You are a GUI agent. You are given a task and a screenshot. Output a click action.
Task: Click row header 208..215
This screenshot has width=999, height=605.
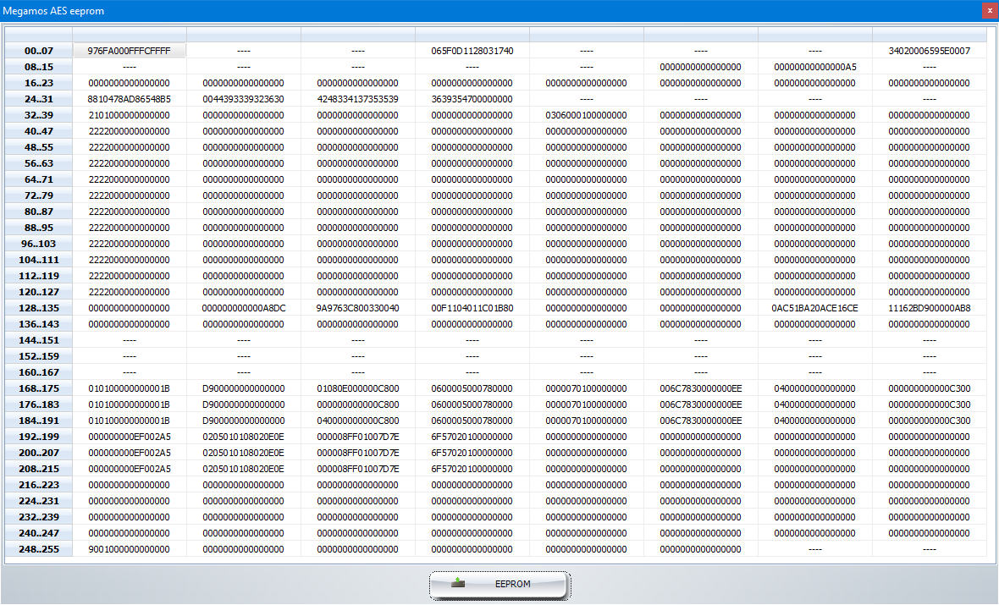coord(39,469)
